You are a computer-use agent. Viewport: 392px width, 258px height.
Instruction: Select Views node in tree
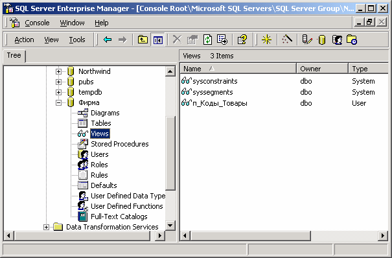100,134
